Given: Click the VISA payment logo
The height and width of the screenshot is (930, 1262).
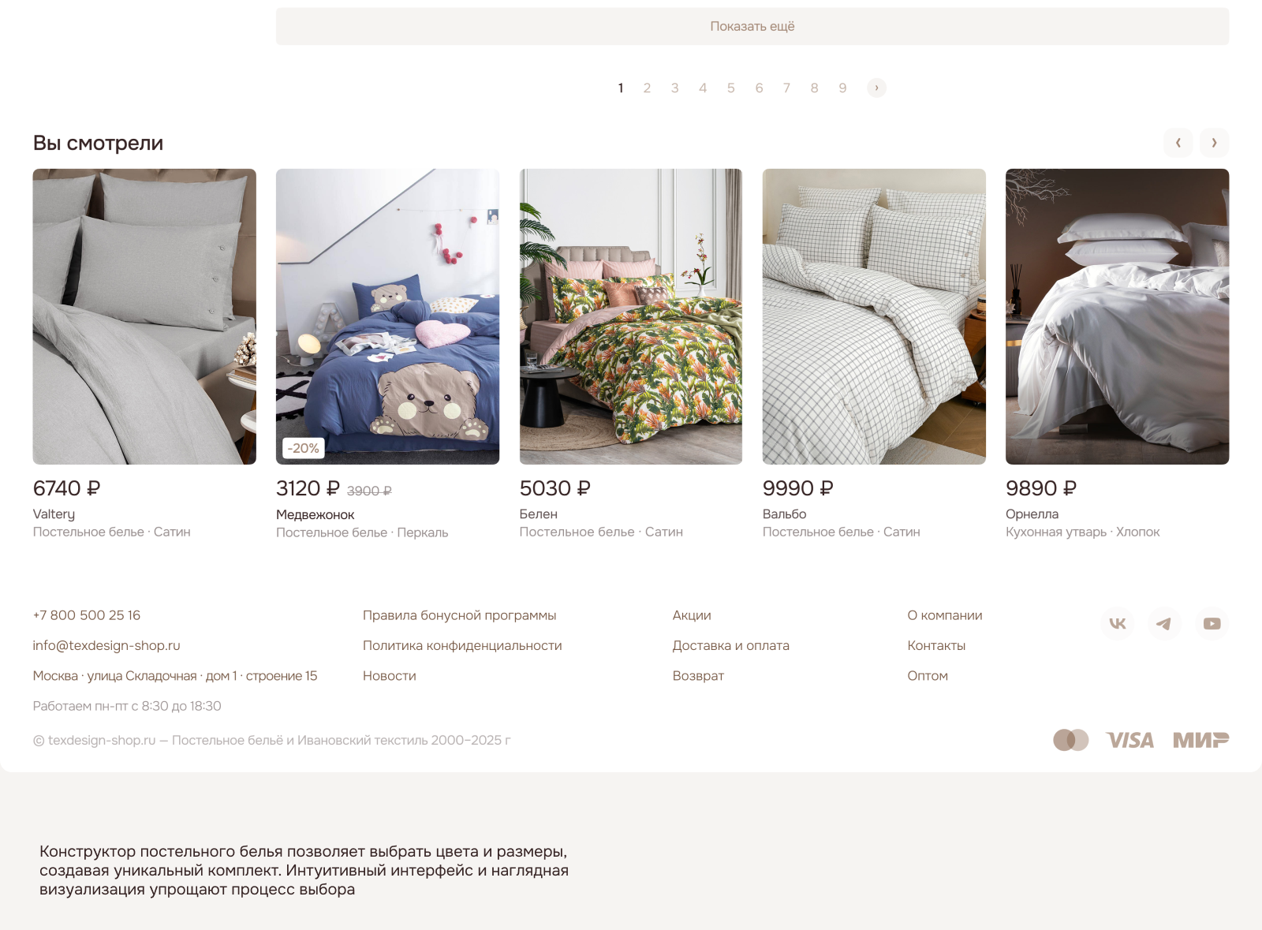Looking at the screenshot, I should click(x=1129, y=740).
